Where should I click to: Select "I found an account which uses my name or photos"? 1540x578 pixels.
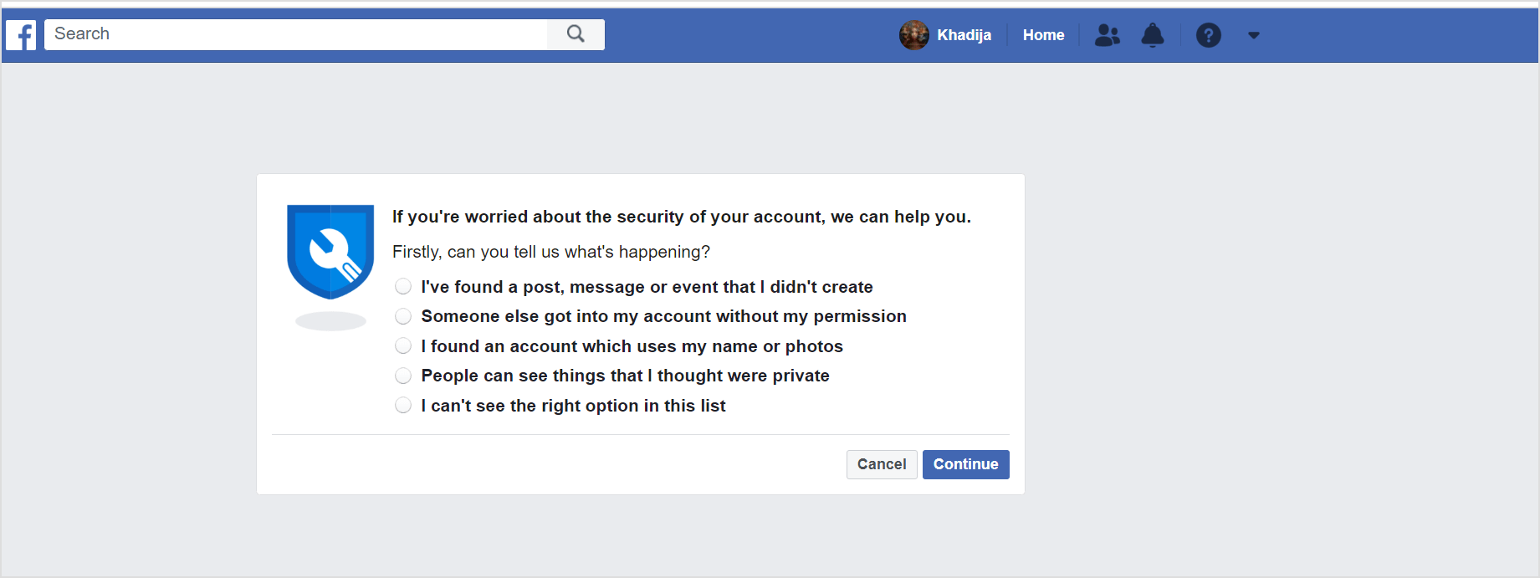[403, 345]
